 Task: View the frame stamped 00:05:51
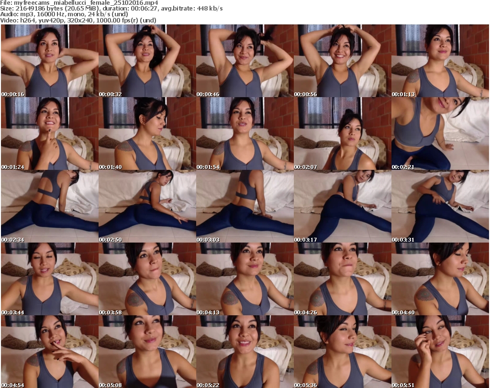click(x=440, y=352)
